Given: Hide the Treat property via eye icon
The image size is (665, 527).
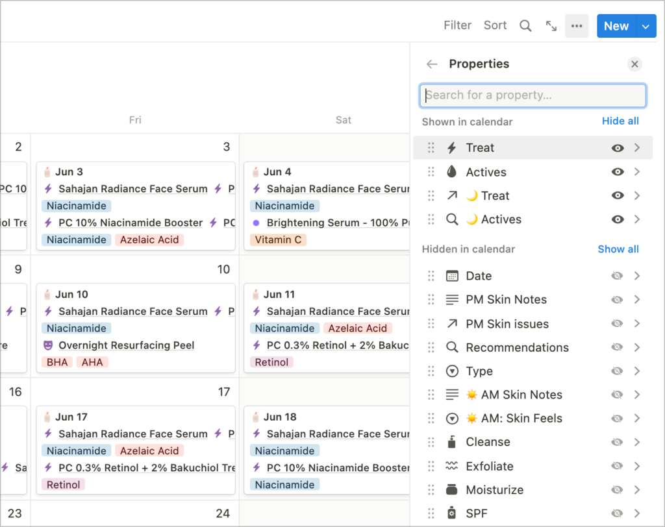Looking at the screenshot, I should tap(618, 148).
